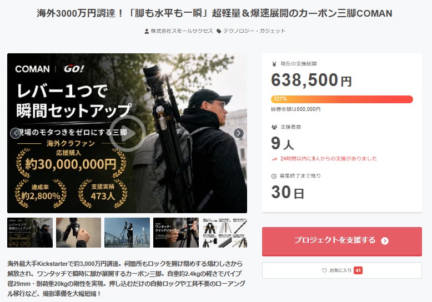Add project to お気に入り favorites
This screenshot has width=432, height=302.
(x=342, y=270)
